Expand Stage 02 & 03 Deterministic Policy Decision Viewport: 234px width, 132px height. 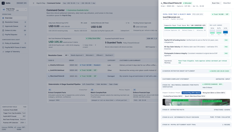pyautogui.click(x=196, y=117)
